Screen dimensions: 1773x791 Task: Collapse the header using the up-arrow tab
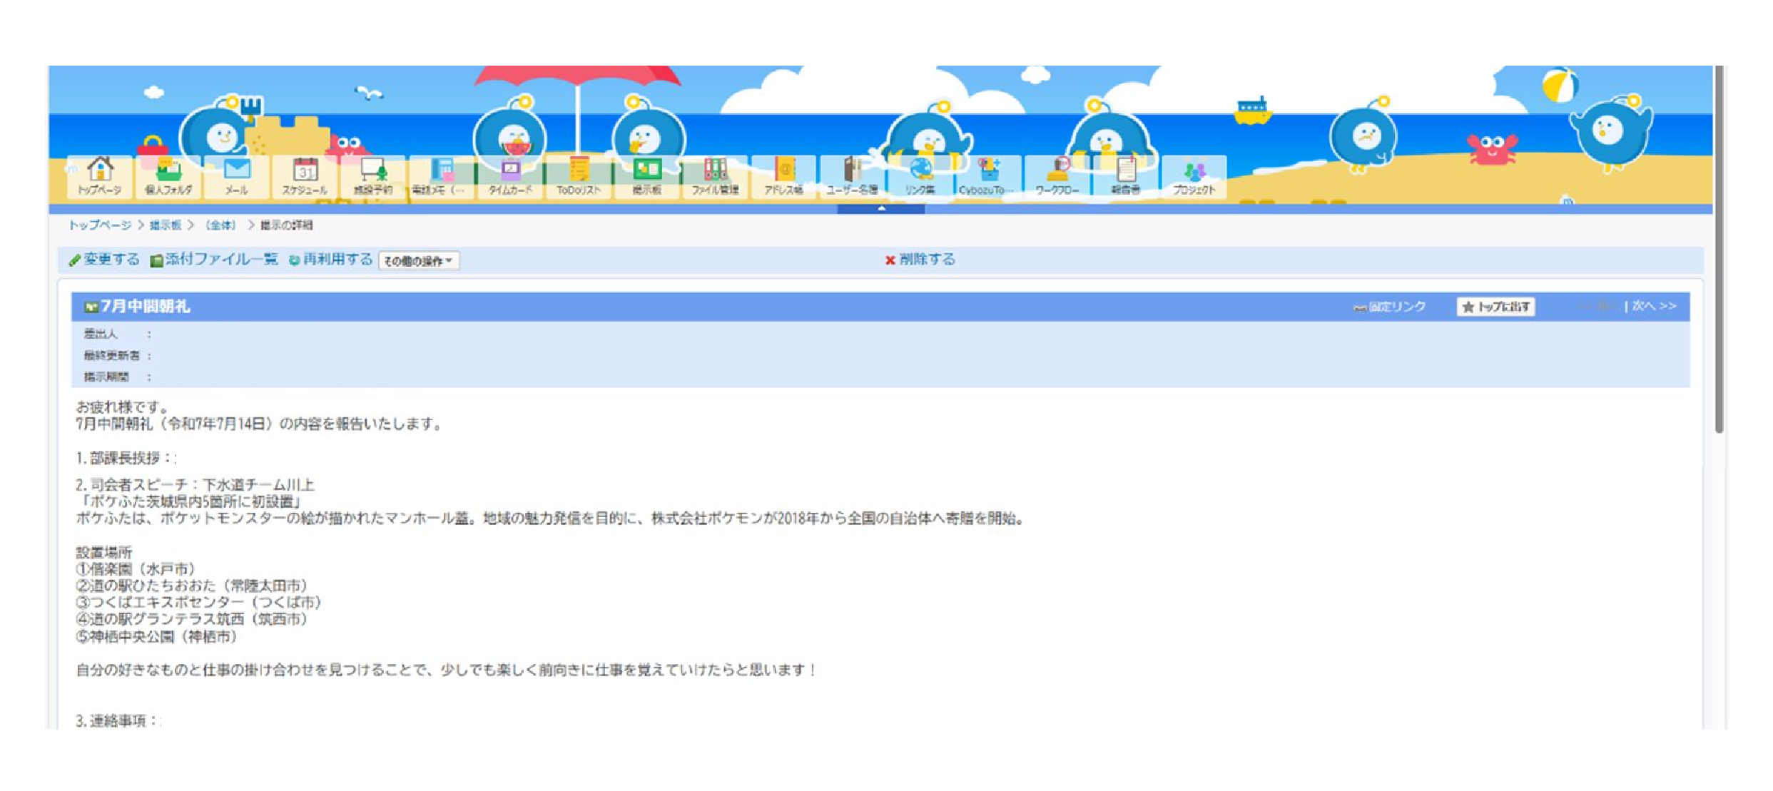(881, 208)
